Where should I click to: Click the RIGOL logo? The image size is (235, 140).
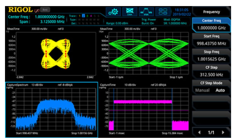pos(20,10)
